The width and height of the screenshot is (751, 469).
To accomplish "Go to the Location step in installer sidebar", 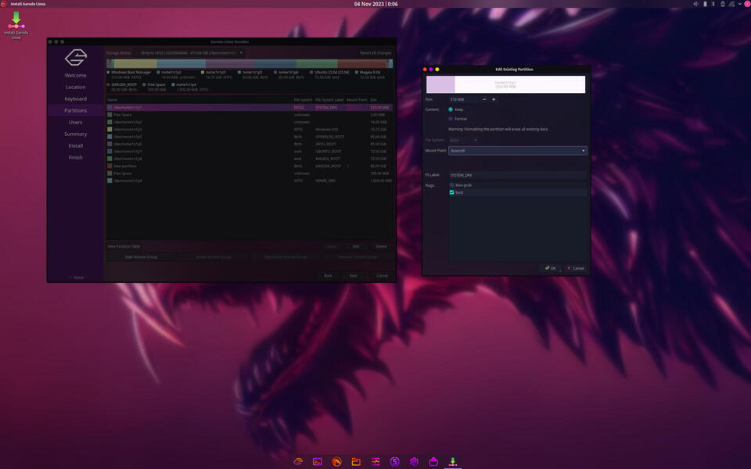I will tap(76, 87).
